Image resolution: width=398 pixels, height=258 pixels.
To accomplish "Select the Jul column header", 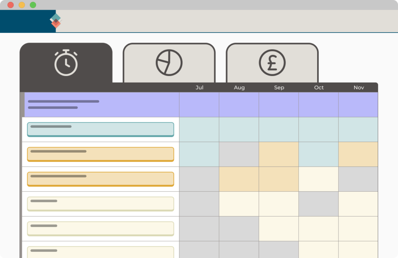I will click(199, 88).
